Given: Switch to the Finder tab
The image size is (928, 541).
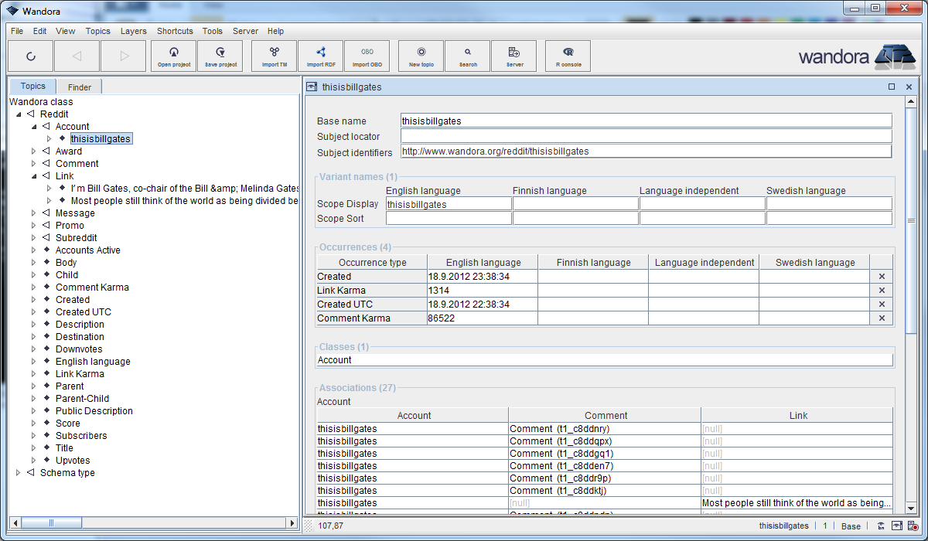Looking at the screenshot, I should 79,87.
